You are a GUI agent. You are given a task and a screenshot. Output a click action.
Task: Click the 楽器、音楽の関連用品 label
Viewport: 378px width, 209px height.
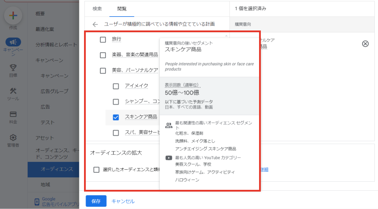coord(135,55)
